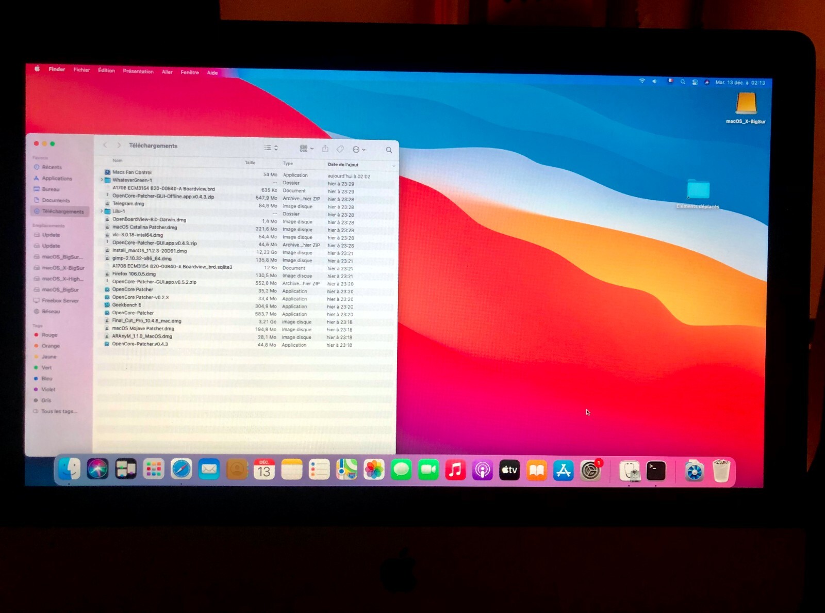Open App Store in the Dock
The image size is (825, 613).
[x=564, y=471]
